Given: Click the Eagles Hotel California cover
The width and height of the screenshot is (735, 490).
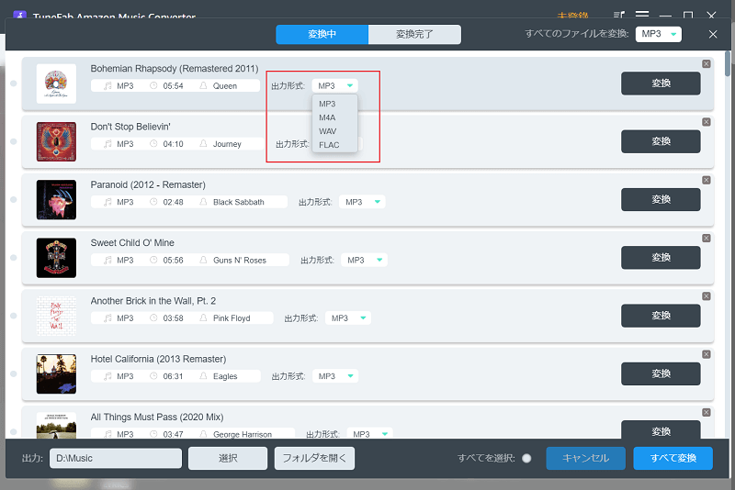Looking at the screenshot, I should 56,374.
